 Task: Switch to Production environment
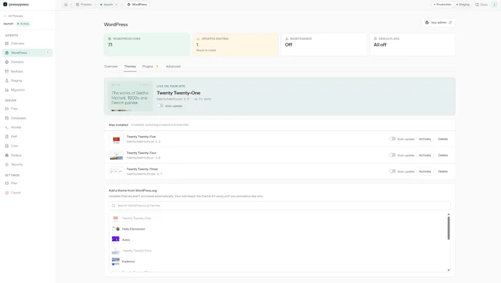[443, 4]
